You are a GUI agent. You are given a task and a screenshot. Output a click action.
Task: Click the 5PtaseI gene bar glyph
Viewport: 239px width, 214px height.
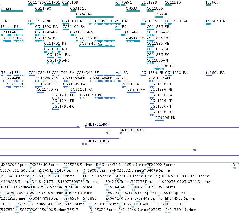point(12,11)
